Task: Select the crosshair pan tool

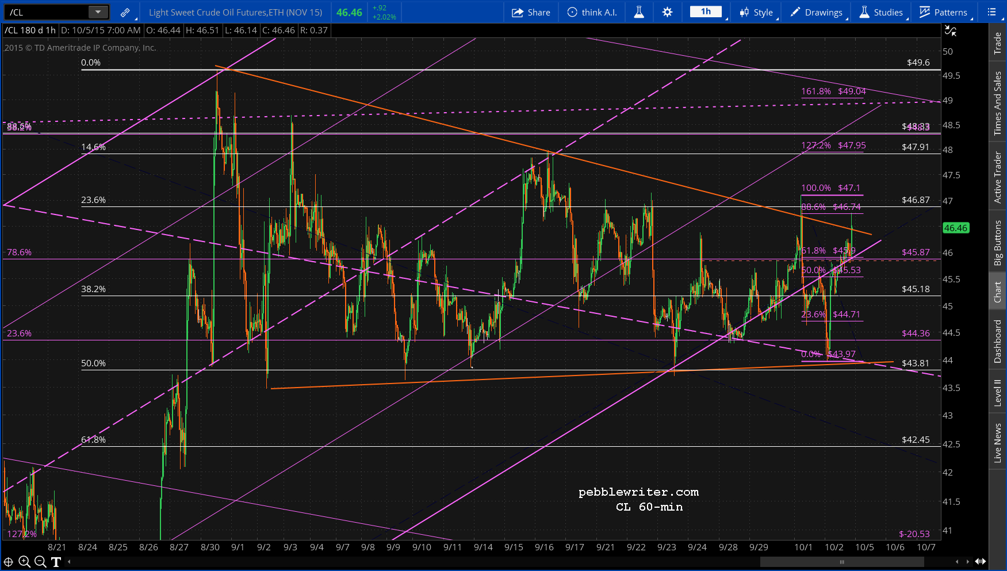Action: coord(9,562)
